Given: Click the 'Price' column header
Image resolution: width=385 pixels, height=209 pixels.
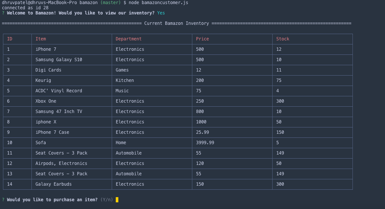Looking at the screenshot, I should point(202,39).
